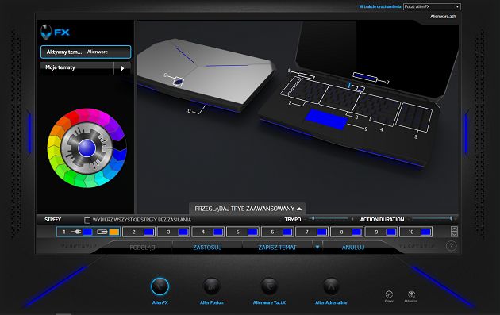The width and height of the screenshot is (500, 315).
Task: Click the zone list scroll stepper
Action: [454, 232]
